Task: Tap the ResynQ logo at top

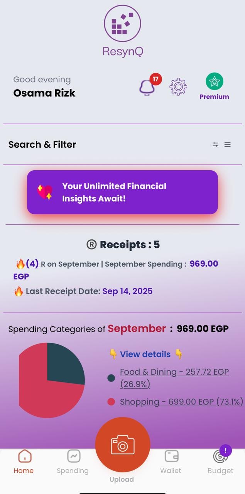Action: tap(123, 31)
